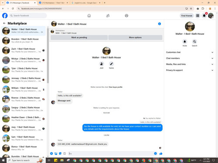The height and width of the screenshot is (163, 218).
Task: Click the Add people icon
Action: point(102,64)
